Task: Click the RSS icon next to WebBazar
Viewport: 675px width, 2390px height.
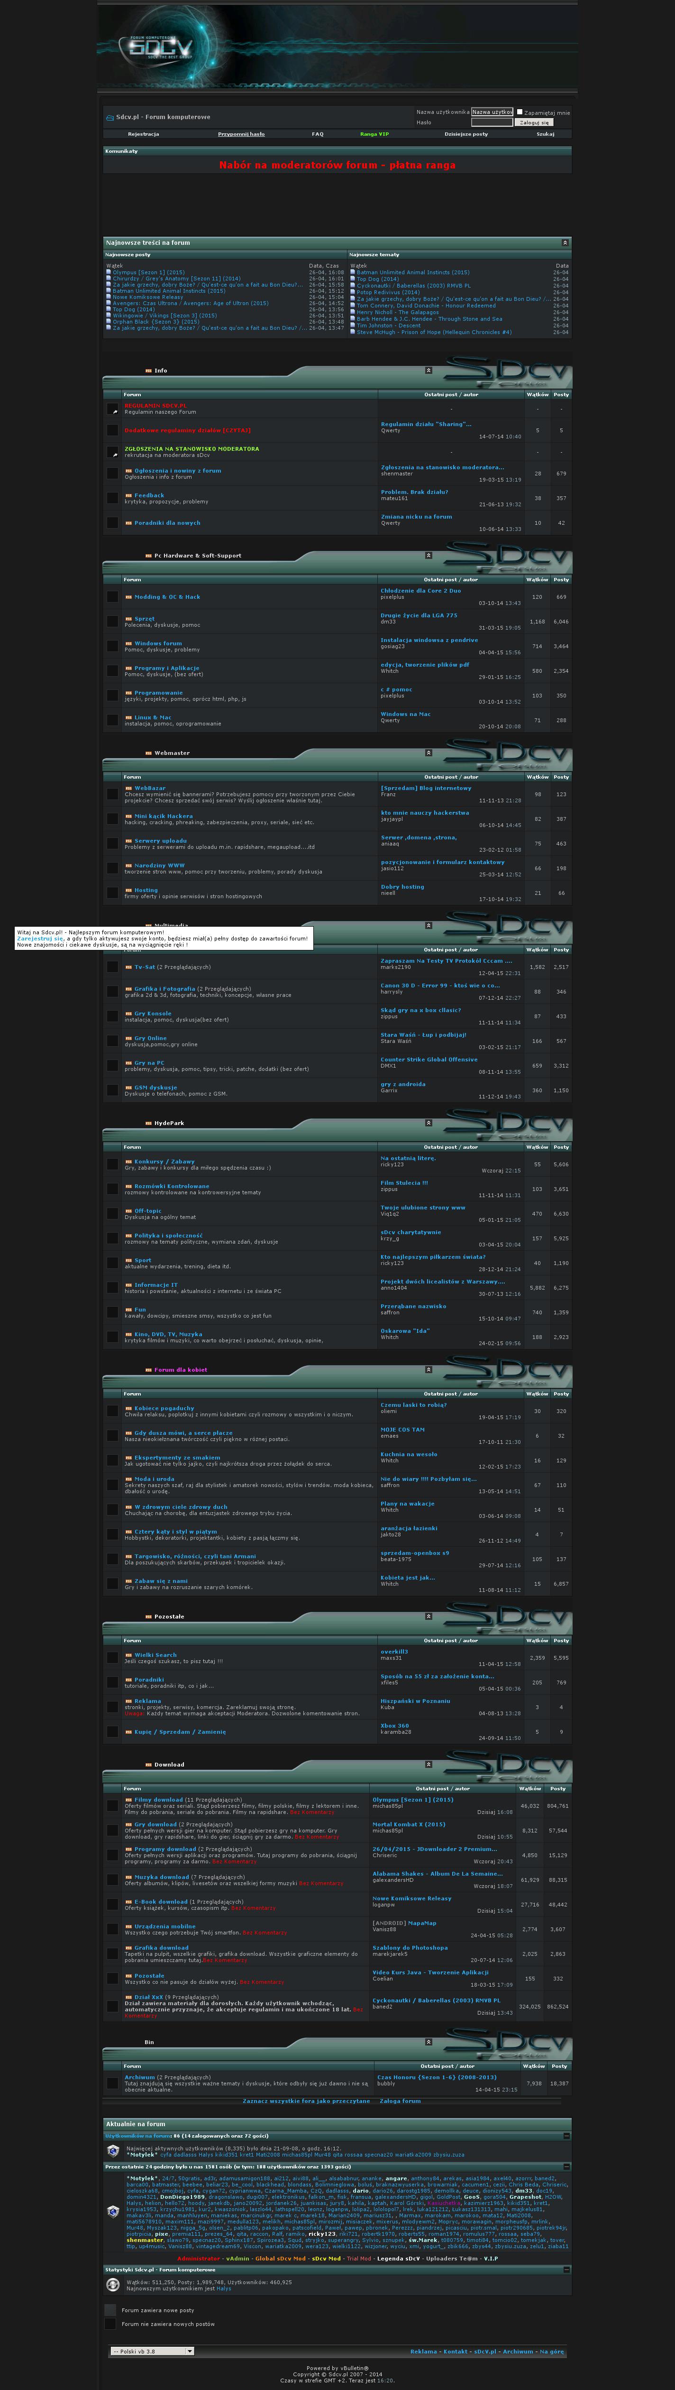Action: [x=129, y=788]
